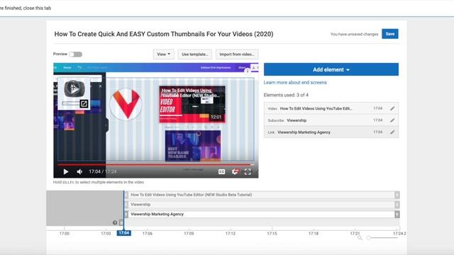
Task: Click the 17:18 mark on timeline ruler
Action: tap(314, 233)
